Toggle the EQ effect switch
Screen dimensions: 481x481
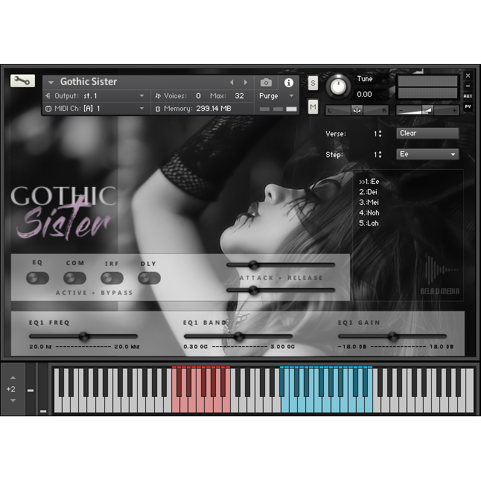(x=37, y=278)
